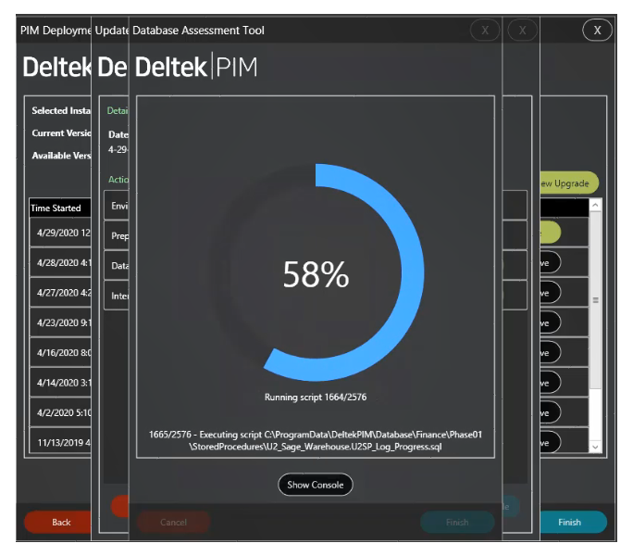The width and height of the screenshot is (633, 556).
Task: Close the Database Assessment Tool window
Action: click(485, 31)
